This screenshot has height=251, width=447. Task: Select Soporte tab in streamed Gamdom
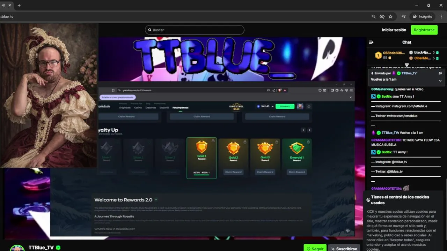click(x=164, y=108)
